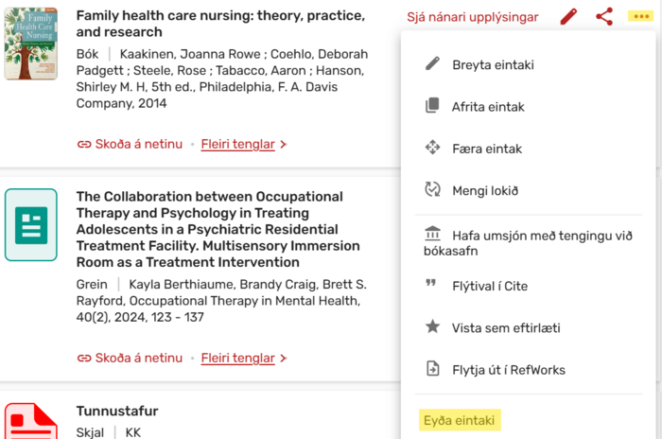Click the share icon

tap(604, 17)
